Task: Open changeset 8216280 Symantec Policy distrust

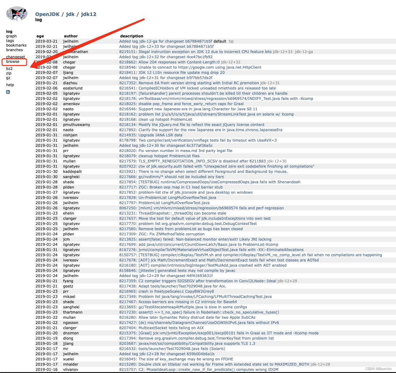Action: tap(187, 318)
